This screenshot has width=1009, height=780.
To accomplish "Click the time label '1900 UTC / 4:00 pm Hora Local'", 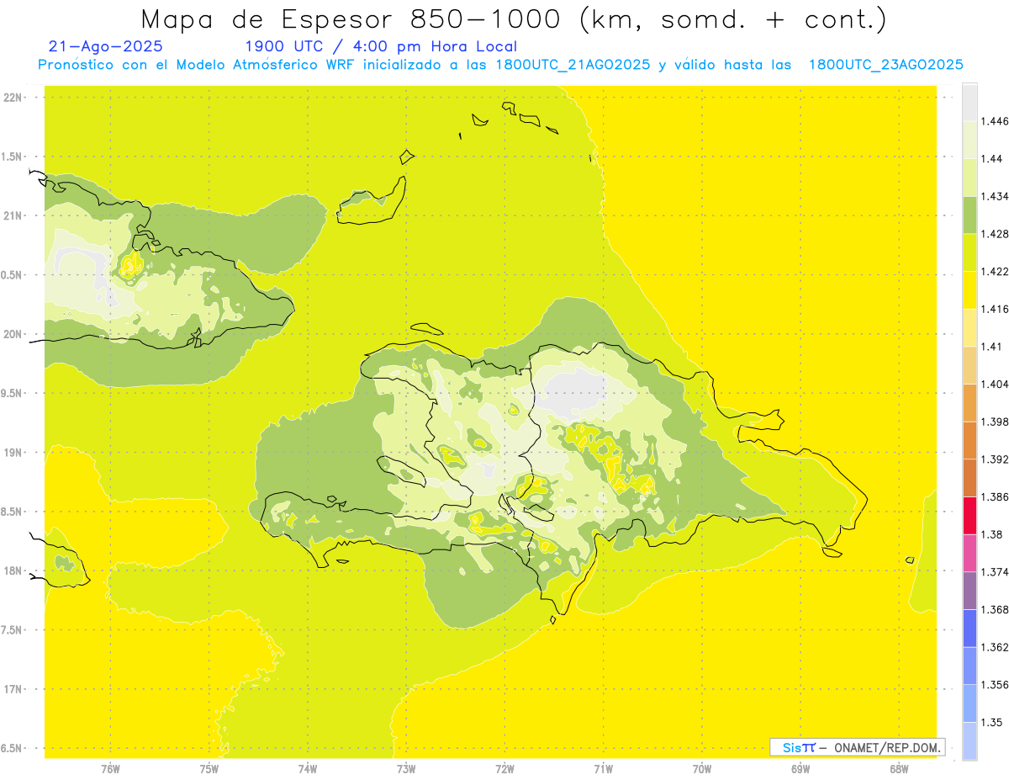I will pyautogui.click(x=381, y=47).
